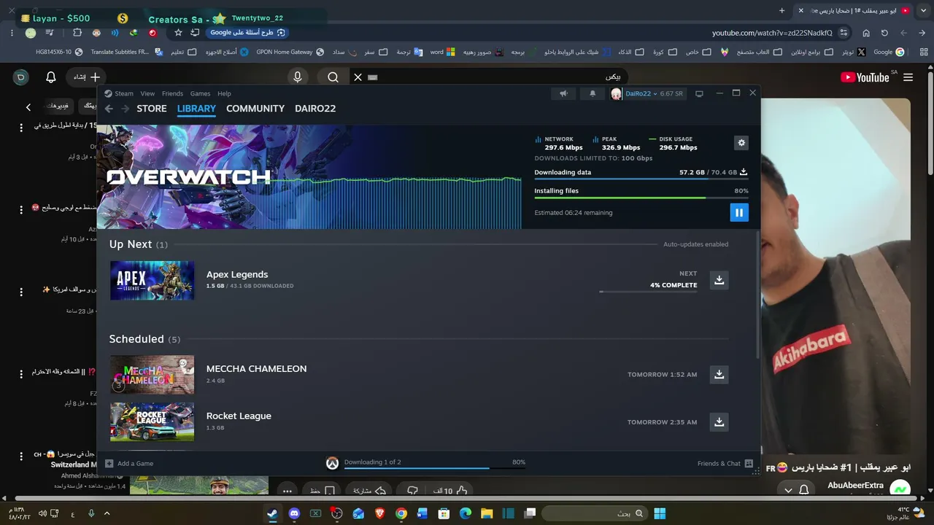Go forward in the Steam client
The width and height of the screenshot is (934, 525).
click(x=125, y=109)
